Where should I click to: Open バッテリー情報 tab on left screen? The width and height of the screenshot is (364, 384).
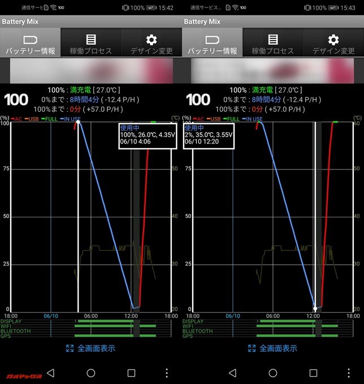(x=31, y=43)
